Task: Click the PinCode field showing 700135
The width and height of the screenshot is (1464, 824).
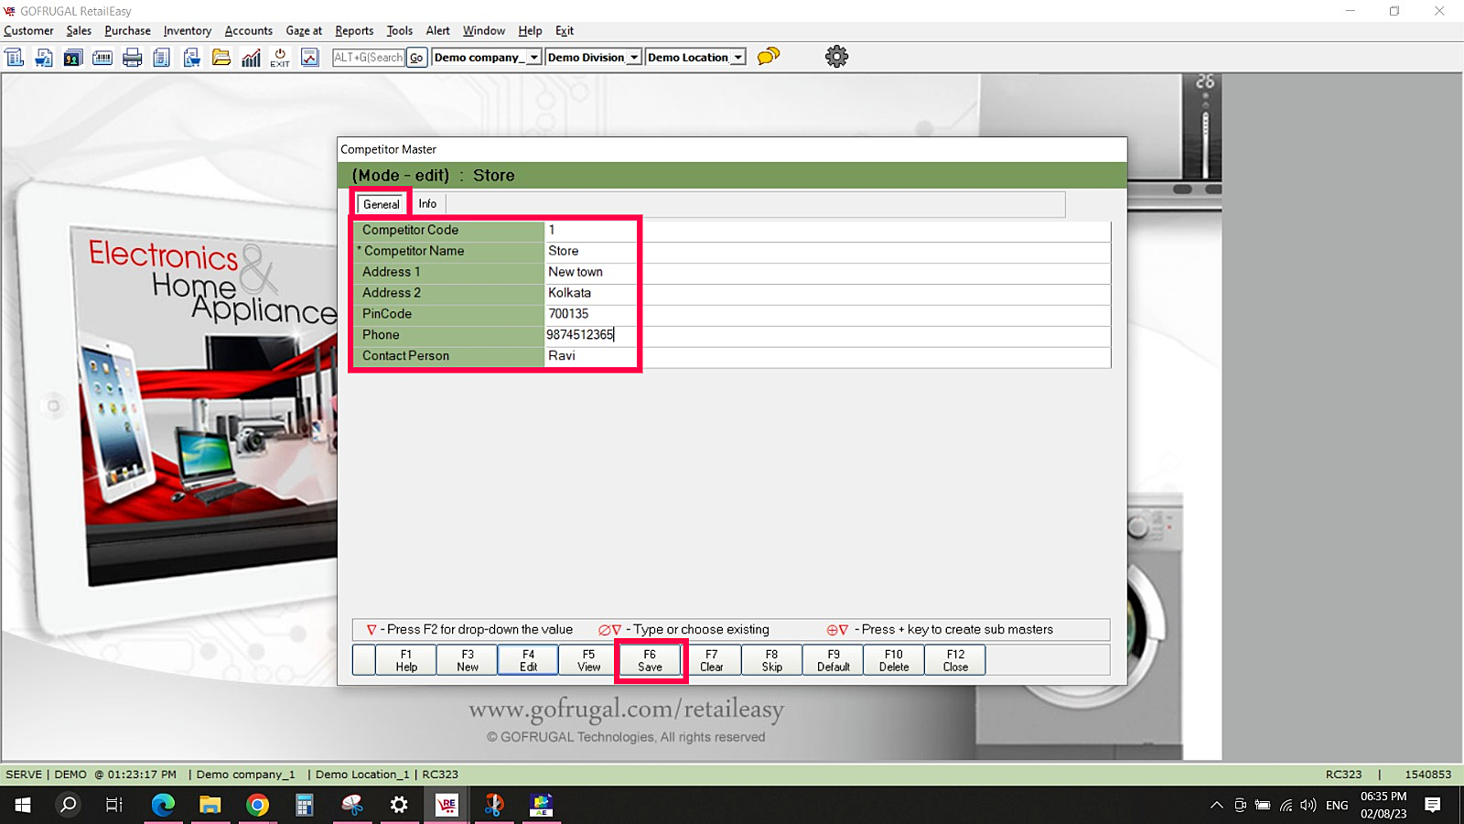Action: (827, 314)
